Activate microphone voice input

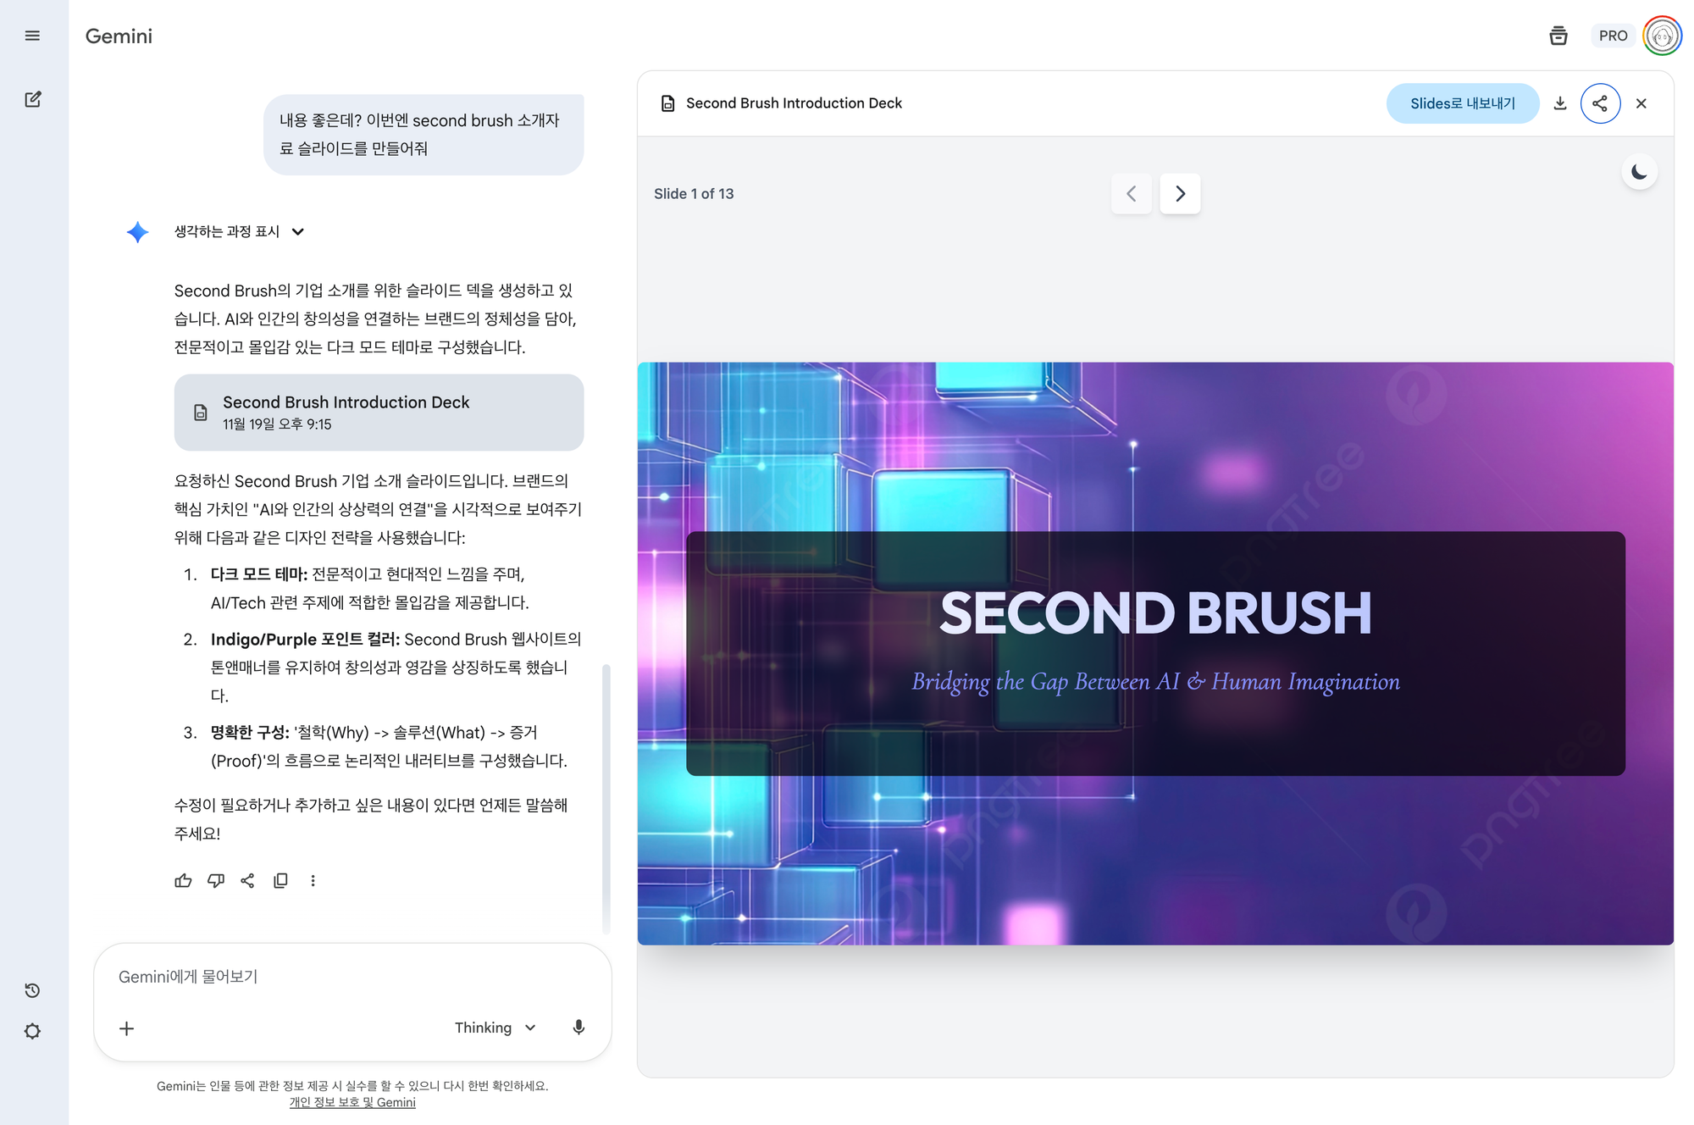pos(579,1028)
